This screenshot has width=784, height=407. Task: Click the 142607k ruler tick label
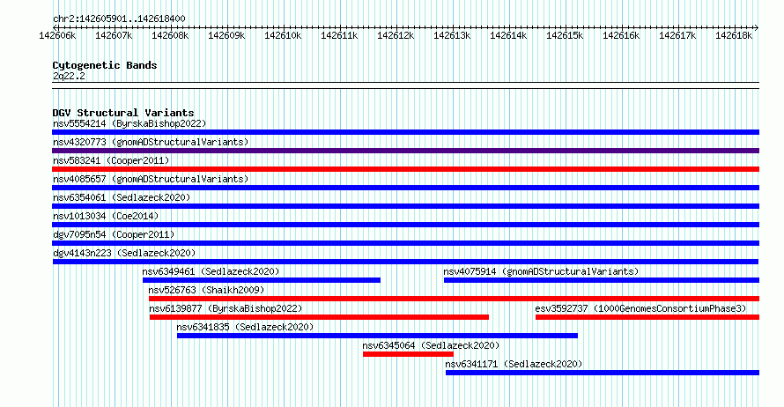(x=114, y=35)
